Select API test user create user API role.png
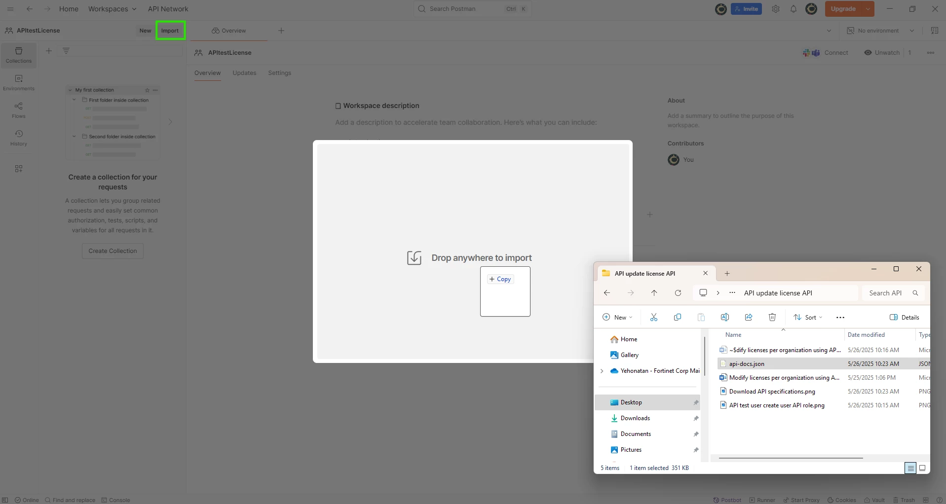 pos(777,405)
